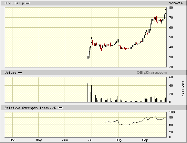The width and height of the screenshot is (187, 143).
Task: Click the 9/24/14 date label
Action: (176, 3)
